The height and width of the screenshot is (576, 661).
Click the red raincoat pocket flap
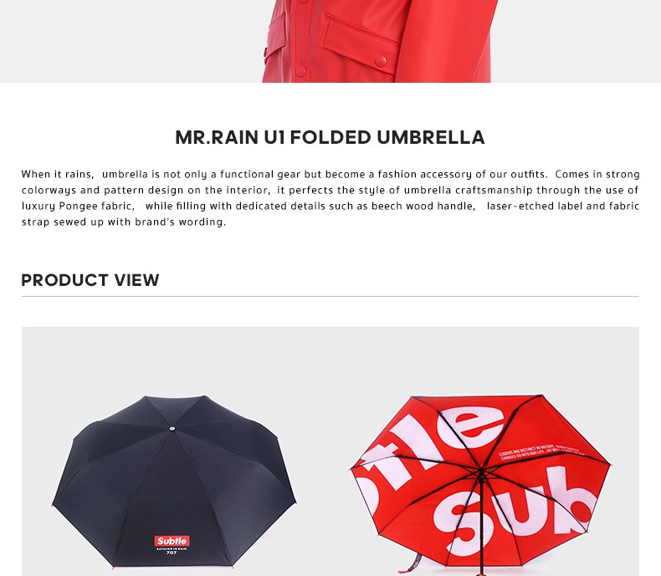coord(361,40)
